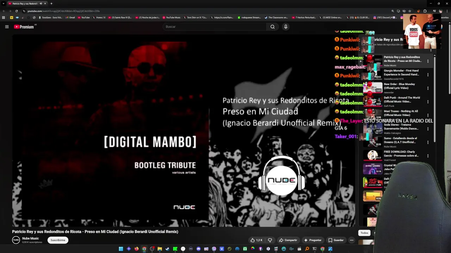Click the search magnifier button

272,27
